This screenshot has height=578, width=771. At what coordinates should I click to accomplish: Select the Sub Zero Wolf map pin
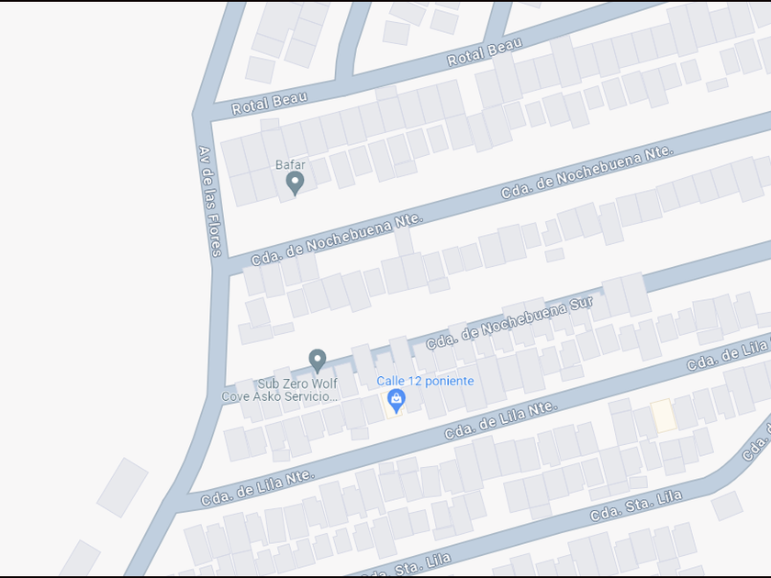tap(318, 361)
